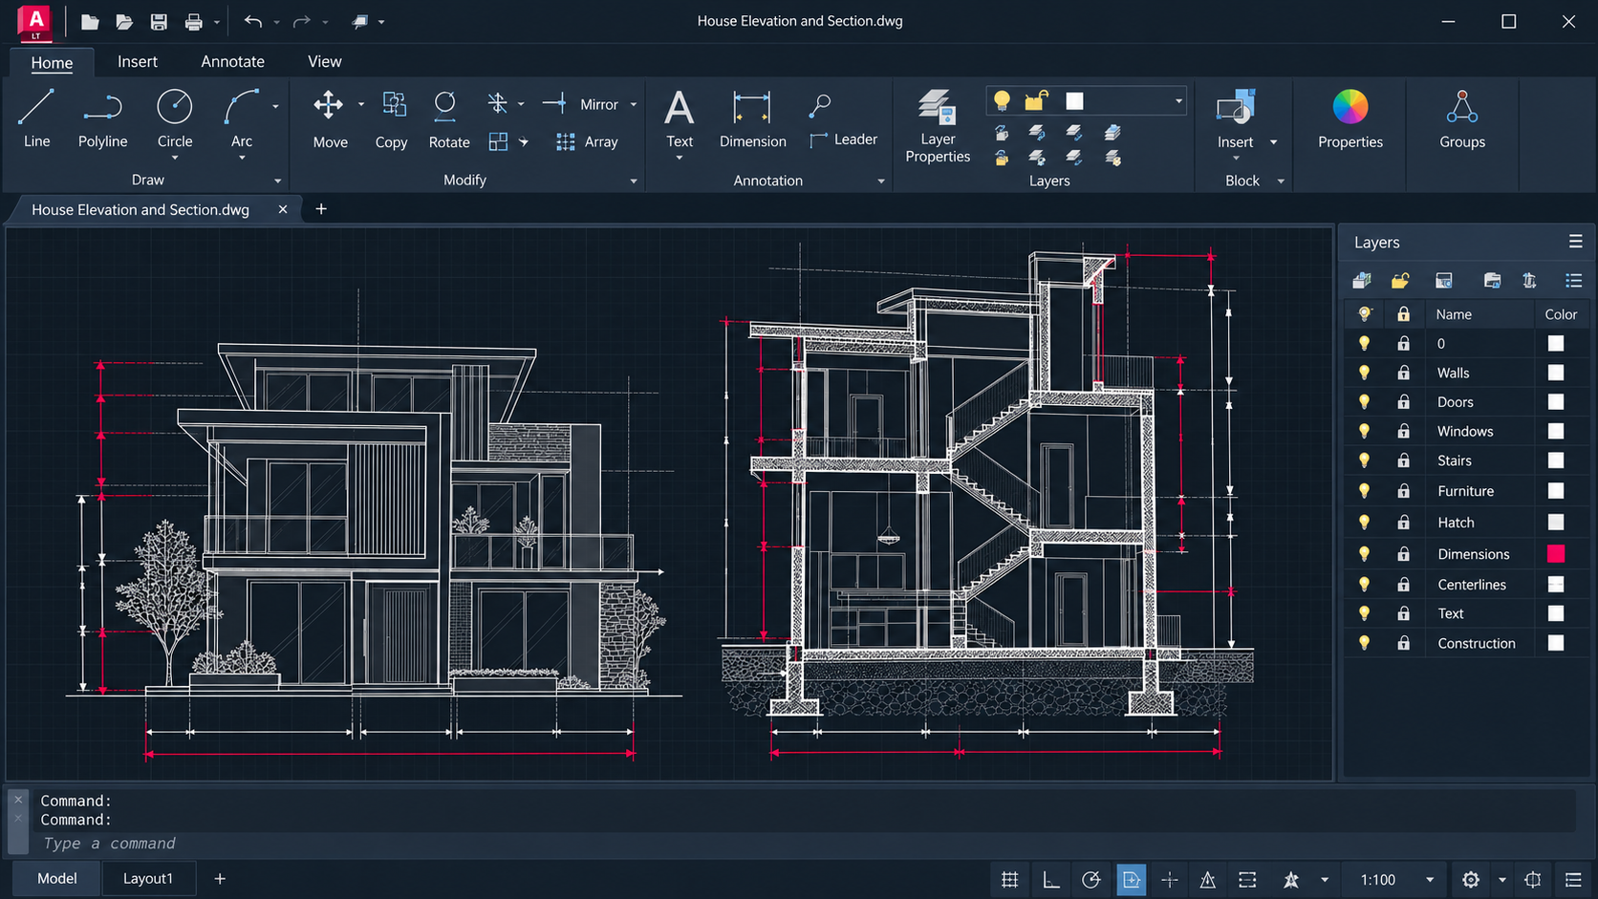
Task: Expand the Block panel dropdown
Action: pos(1281,181)
